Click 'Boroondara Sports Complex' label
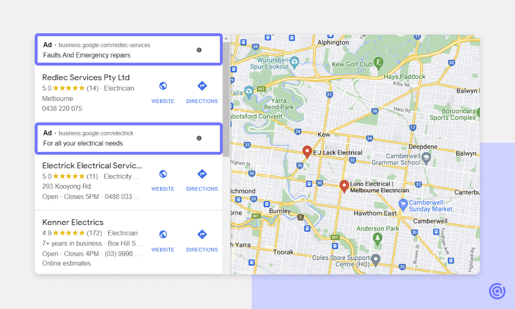This screenshot has height=309, width=515. coord(453,114)
